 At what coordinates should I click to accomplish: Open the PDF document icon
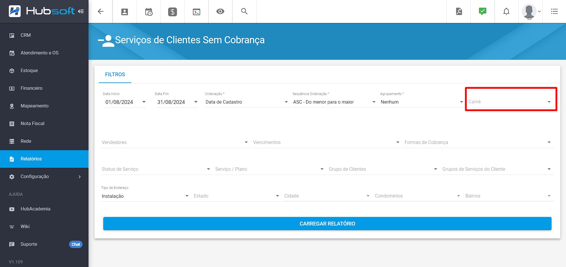(459, 11)
